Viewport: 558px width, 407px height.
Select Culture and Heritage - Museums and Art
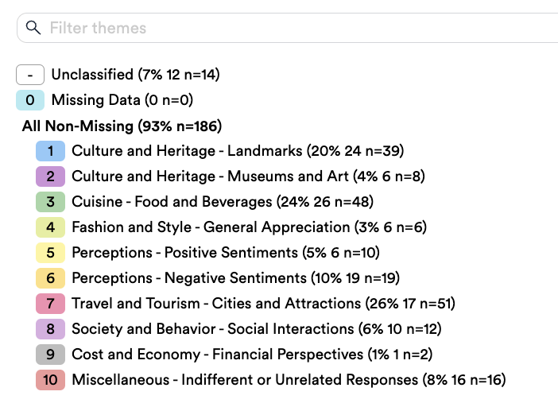pyautogui.click(x=248, y=176)
